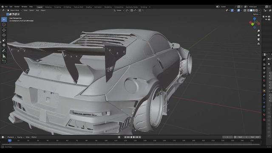Set select mode to invert

16,14
